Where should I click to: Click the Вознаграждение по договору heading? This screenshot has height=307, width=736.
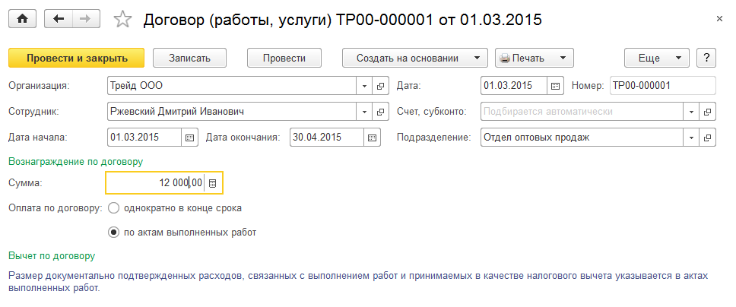click(x=75, y=162)
